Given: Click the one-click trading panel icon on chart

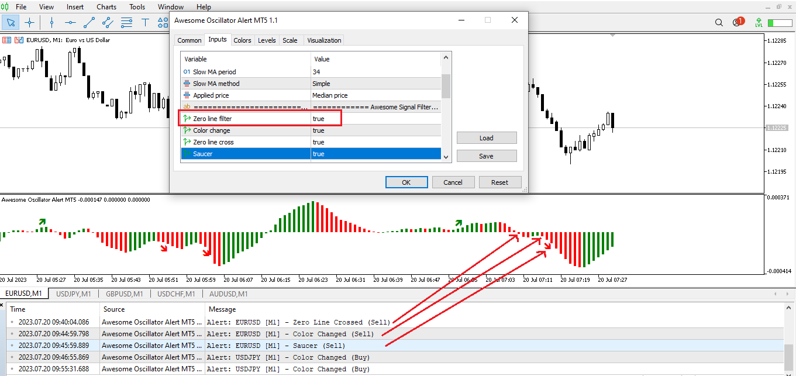Looking at the screenshot, I should click(x=19, y=40).
